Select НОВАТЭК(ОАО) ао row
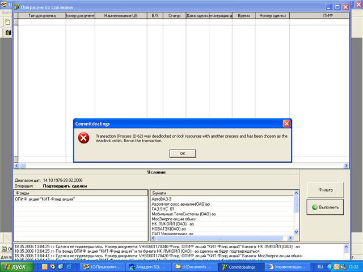 (222, 229)
